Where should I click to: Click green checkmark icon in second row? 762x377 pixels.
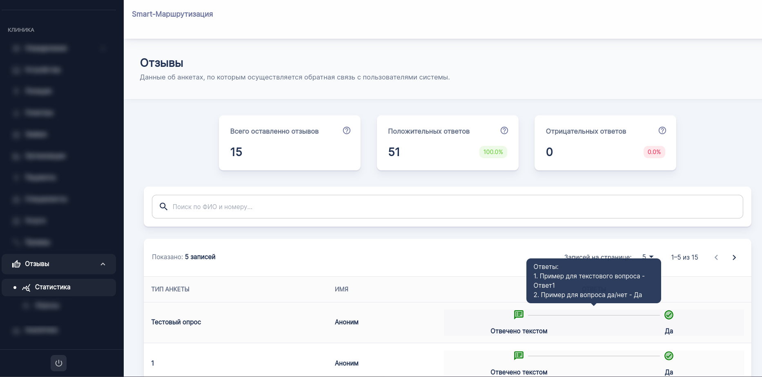668,356
